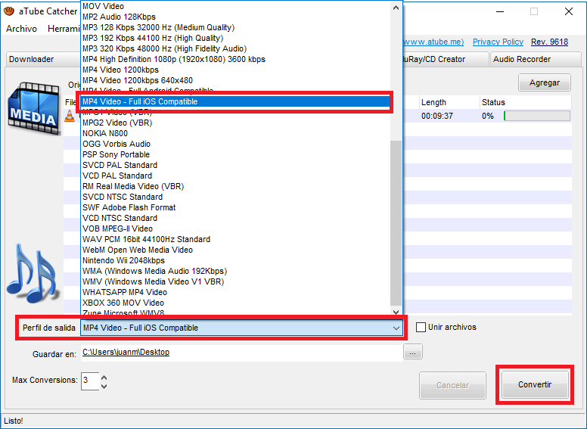Select WAV PCM 16bit 44100Hz Standard

point(235,239)
